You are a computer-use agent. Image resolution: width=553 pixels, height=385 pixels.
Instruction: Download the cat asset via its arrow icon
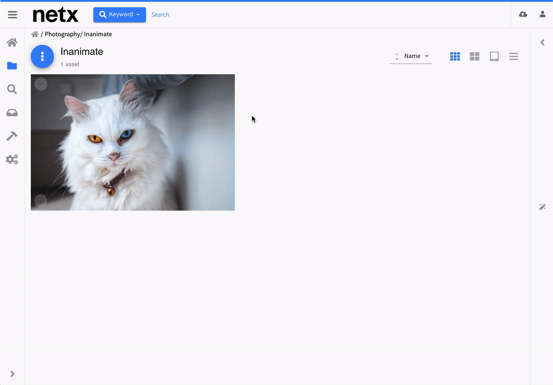click(x=41, y=201)
